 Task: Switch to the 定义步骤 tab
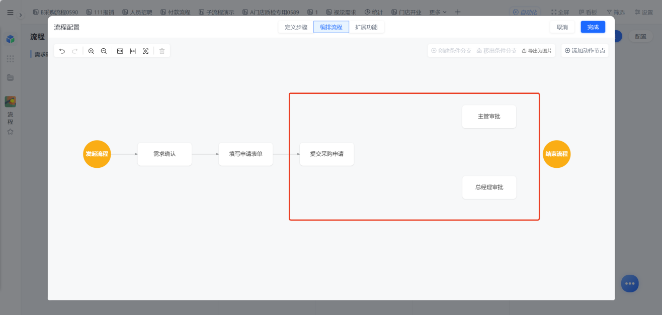[296, 27]
